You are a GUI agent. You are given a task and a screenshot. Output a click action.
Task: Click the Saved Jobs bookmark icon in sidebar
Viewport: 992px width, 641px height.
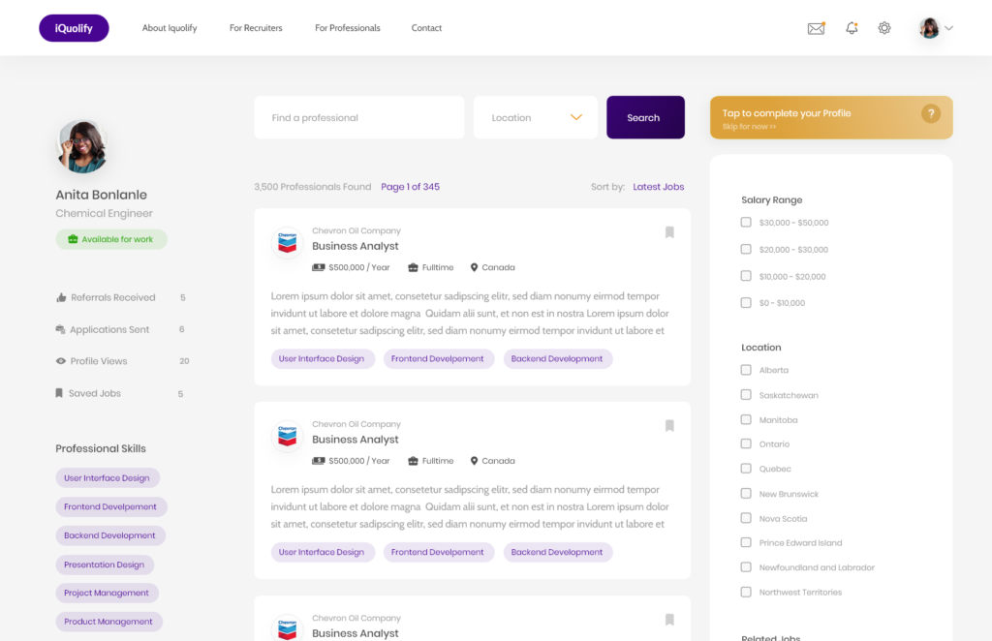click(60, 393)
